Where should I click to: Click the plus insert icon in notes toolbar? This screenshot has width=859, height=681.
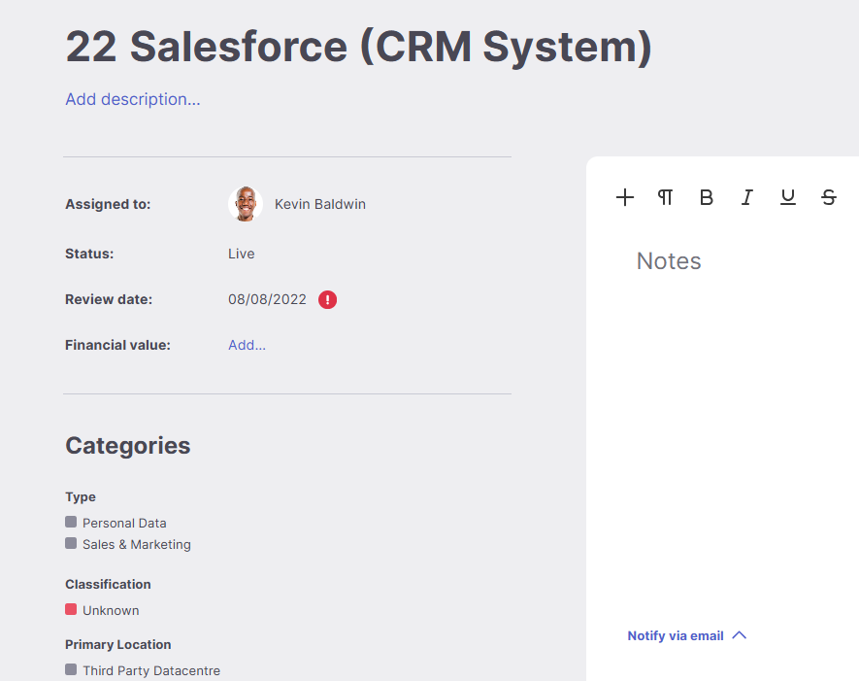(624, 197)
